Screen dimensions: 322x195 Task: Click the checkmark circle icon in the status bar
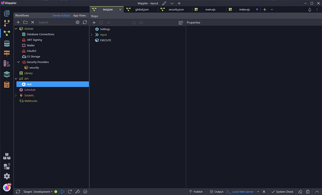[85, 192]
